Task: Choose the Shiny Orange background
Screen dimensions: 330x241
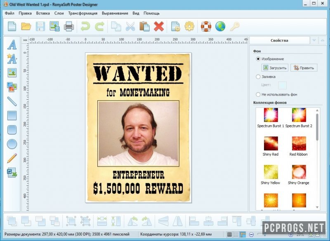Action: 299,175
